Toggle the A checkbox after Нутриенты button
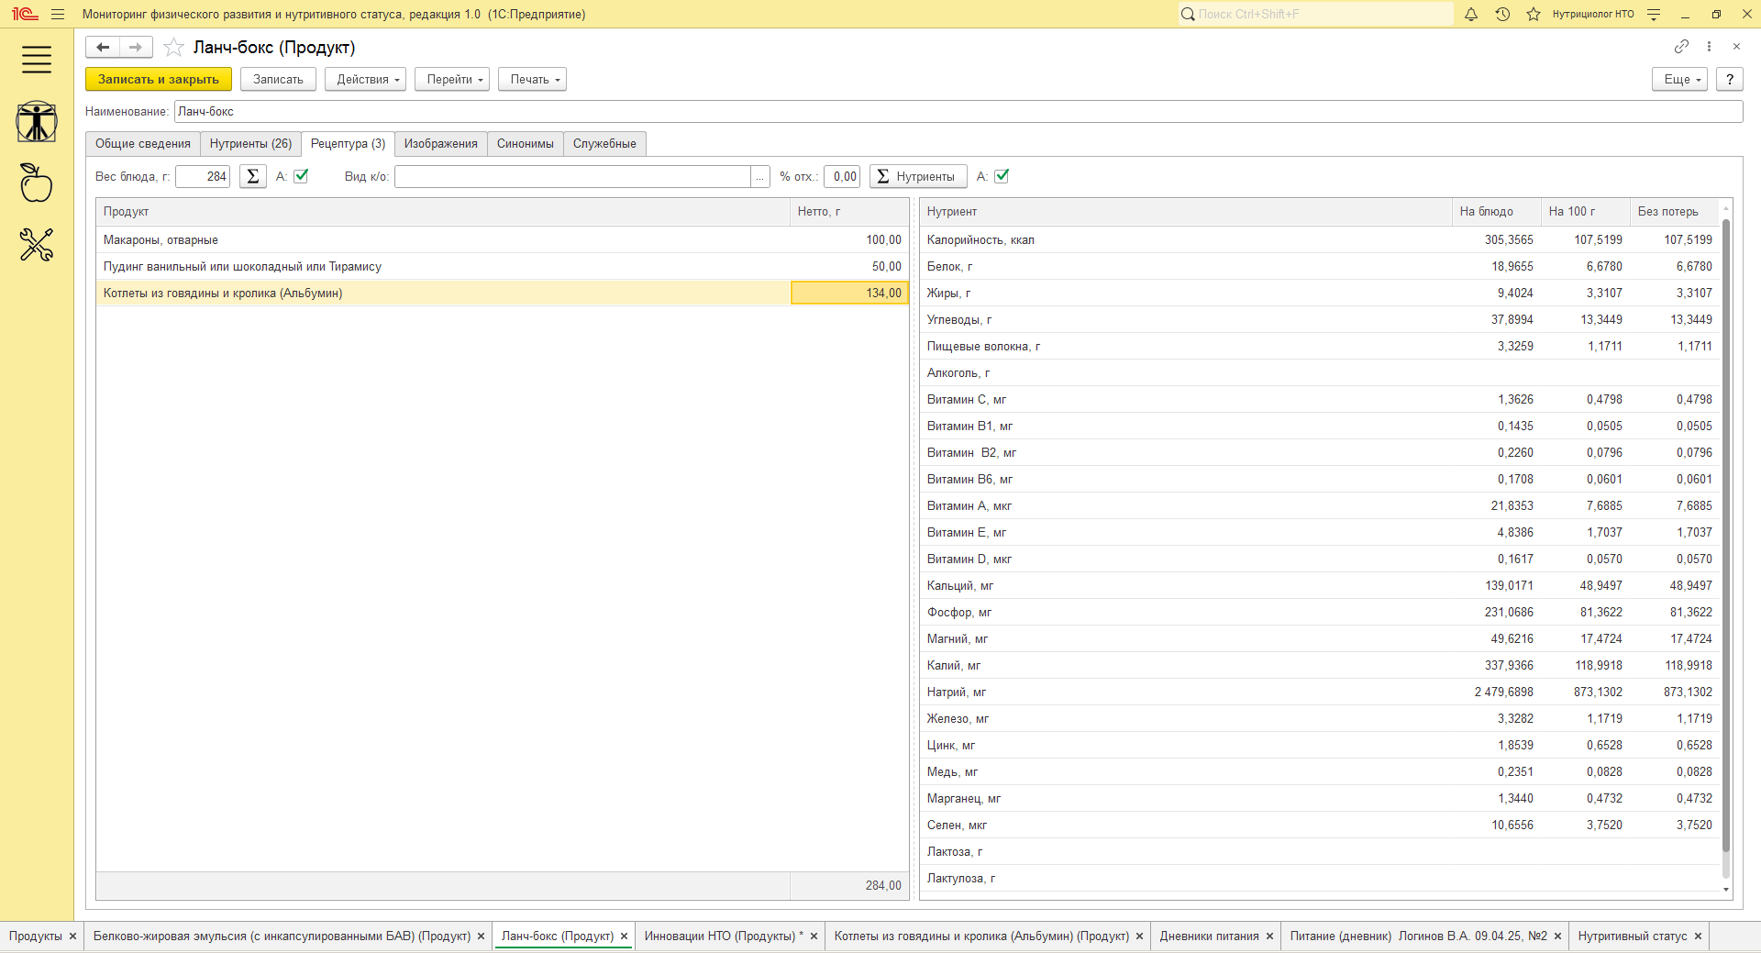This screenshot has width=1761, height=953. point(1002,176)
